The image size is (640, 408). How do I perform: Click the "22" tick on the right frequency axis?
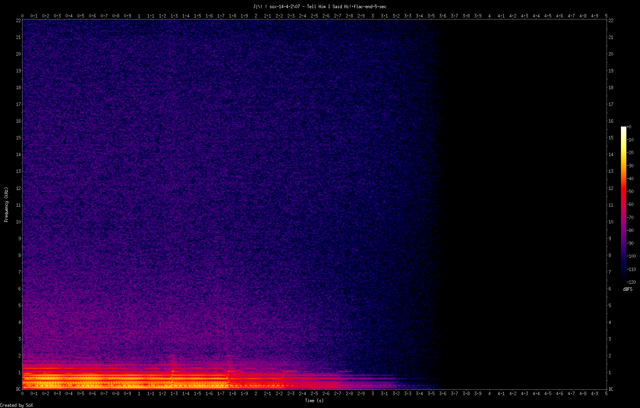pyautogui.click(x=611, y=21)
